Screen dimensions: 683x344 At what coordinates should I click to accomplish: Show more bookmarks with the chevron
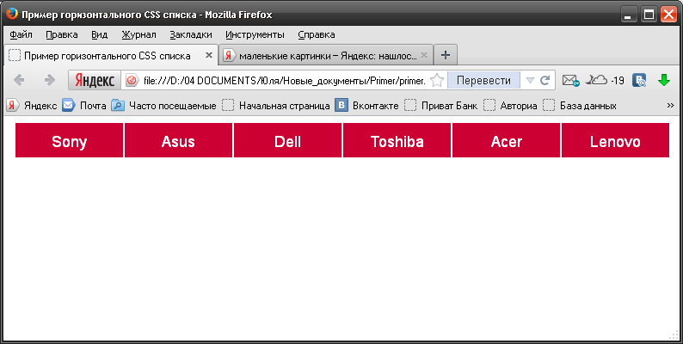tap(670, 106)
